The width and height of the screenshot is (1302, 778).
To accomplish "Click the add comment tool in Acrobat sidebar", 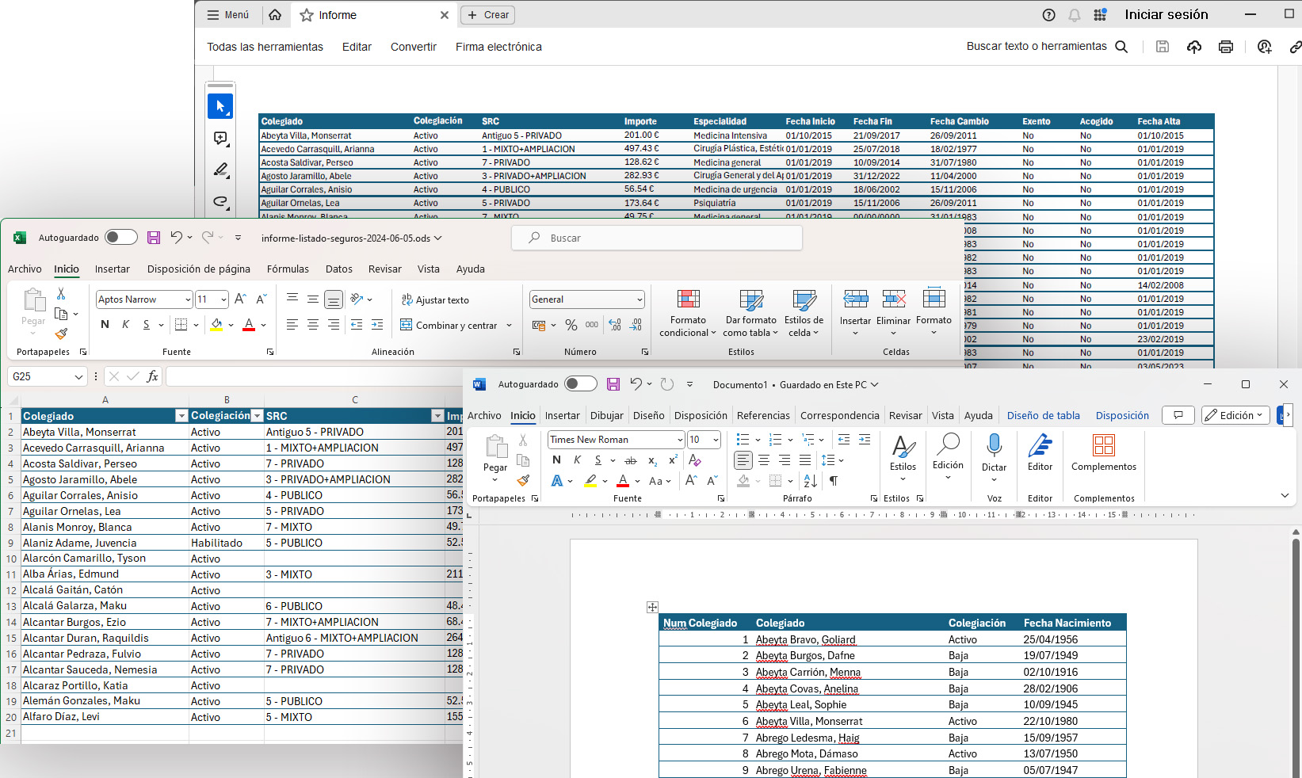I will coord(220,139).
